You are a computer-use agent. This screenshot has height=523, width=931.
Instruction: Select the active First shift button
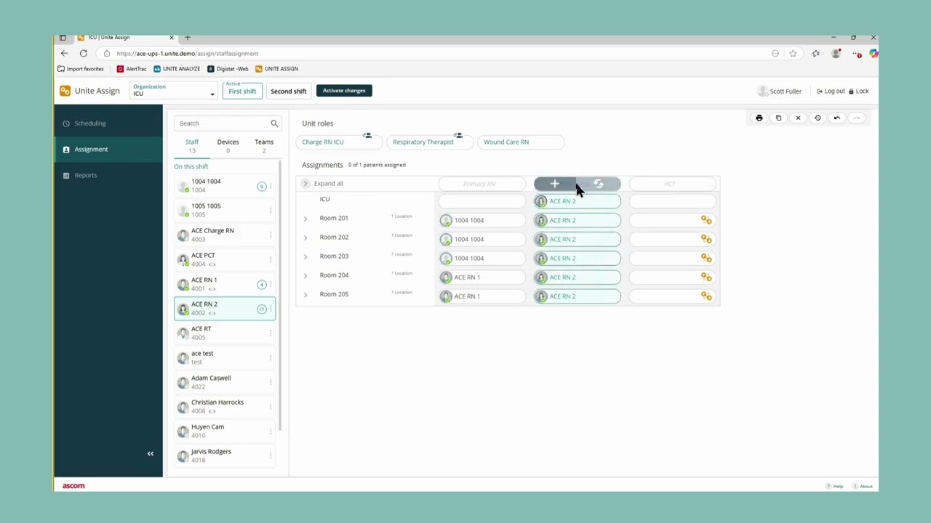click(242, 91)
